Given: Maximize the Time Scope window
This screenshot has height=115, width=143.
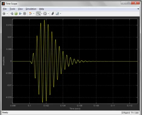Looking at the screenshot, I should [129, 3].
